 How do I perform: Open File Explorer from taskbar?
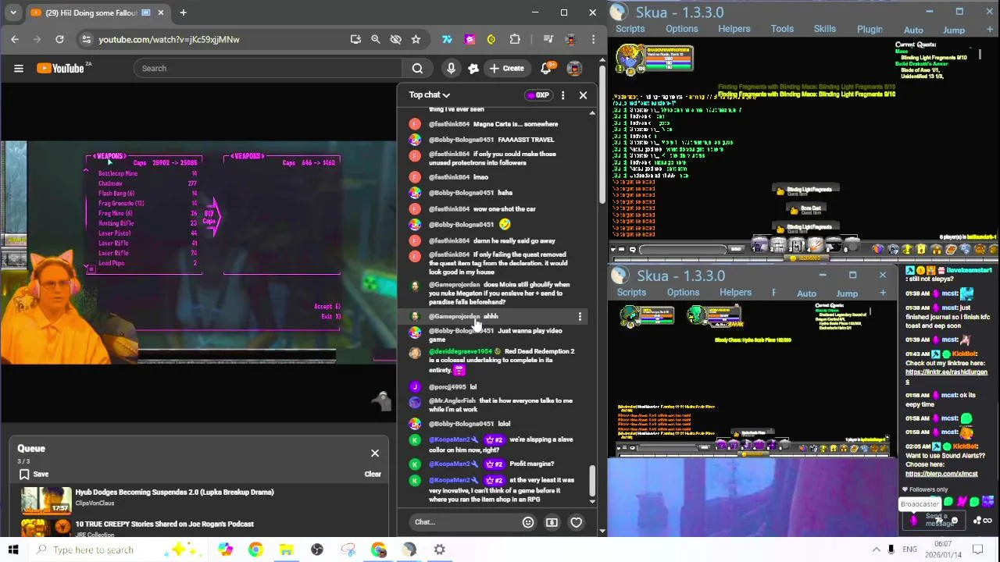pyautogui.click(x=286, y=550)
